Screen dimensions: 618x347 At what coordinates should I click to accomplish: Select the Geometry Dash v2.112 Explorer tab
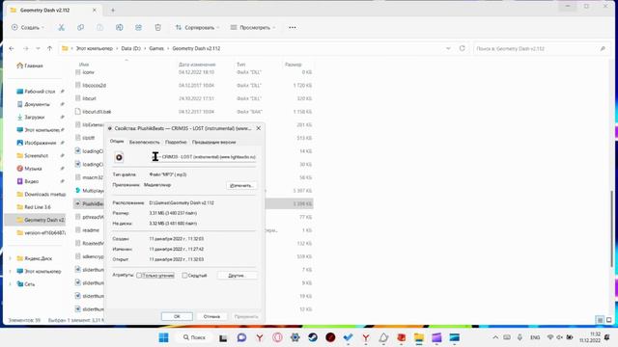[53, 11]
